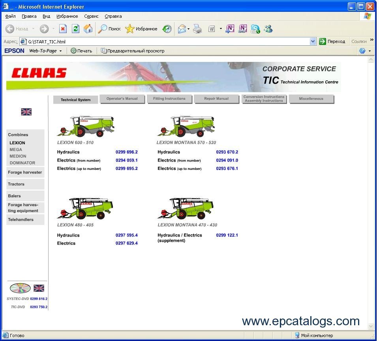379x341 pixels.
Task: Click the LEXION MONTANA 470 - 430 image
Action: 186,208
